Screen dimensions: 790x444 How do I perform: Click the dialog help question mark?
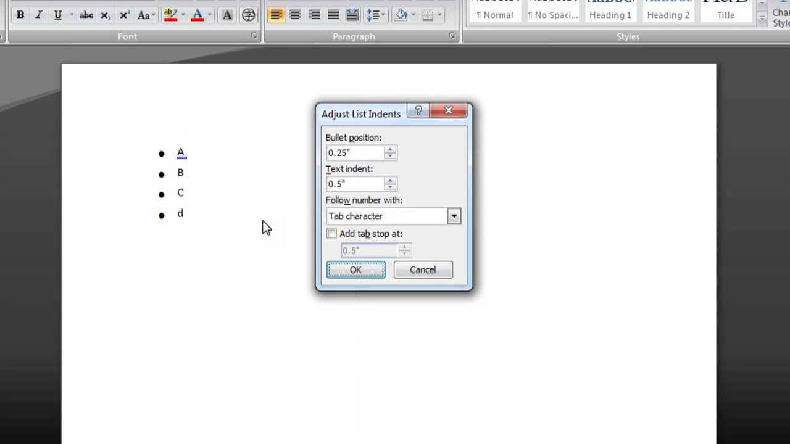(418, 111)
